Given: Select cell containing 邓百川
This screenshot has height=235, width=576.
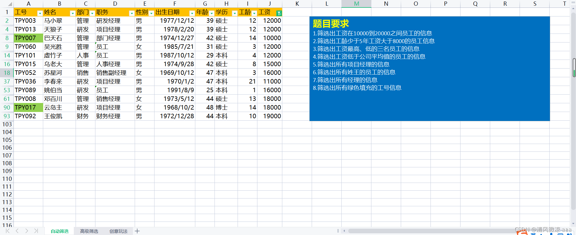Looking at the screenshot, I should 59,99.
